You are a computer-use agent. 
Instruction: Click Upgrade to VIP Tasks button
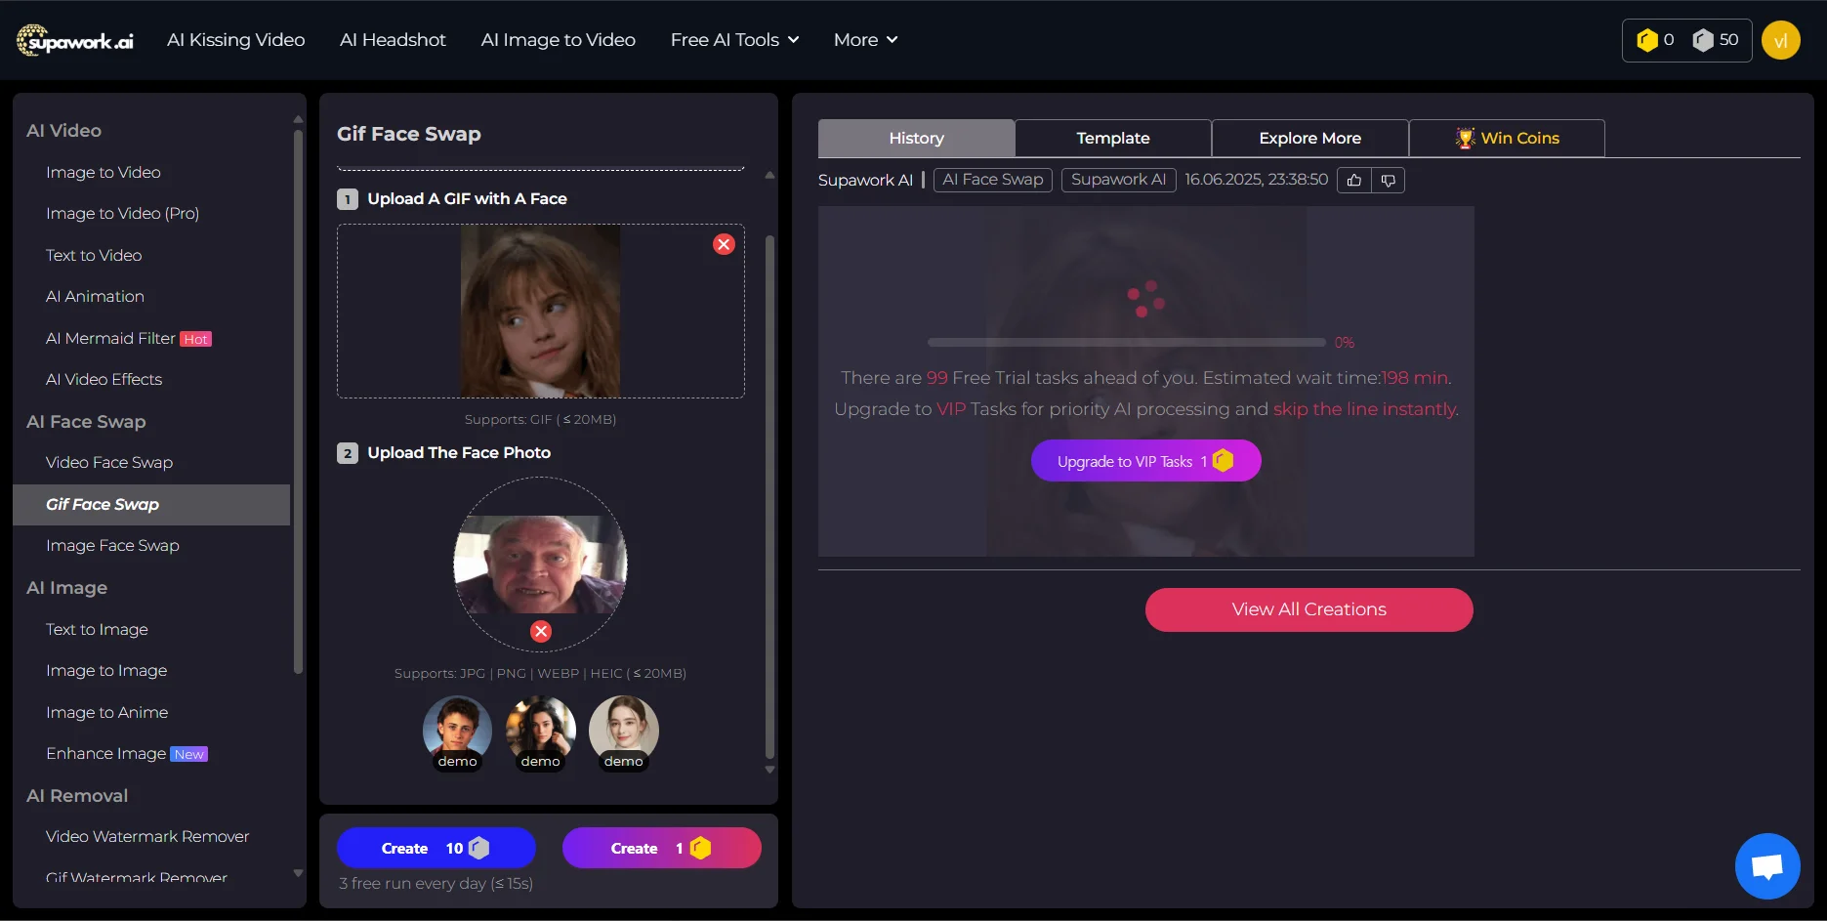coord(1146,461)
